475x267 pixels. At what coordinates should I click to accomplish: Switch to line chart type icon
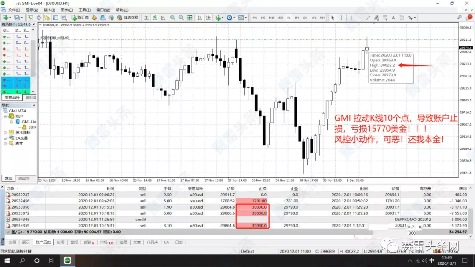[x=163, y=18]
